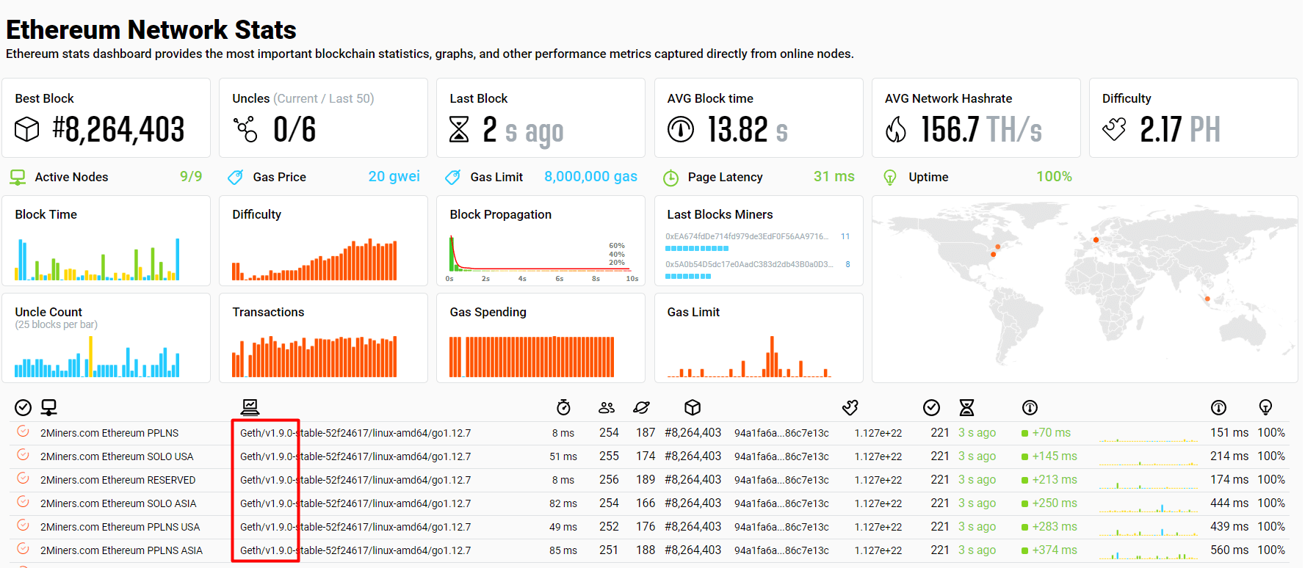Image resolution: width=1305 pixels, height=568 pixels.
Task: Click the 2Miners.com Ethereum PPLNS ASIA node name
Action: point(121,550)
